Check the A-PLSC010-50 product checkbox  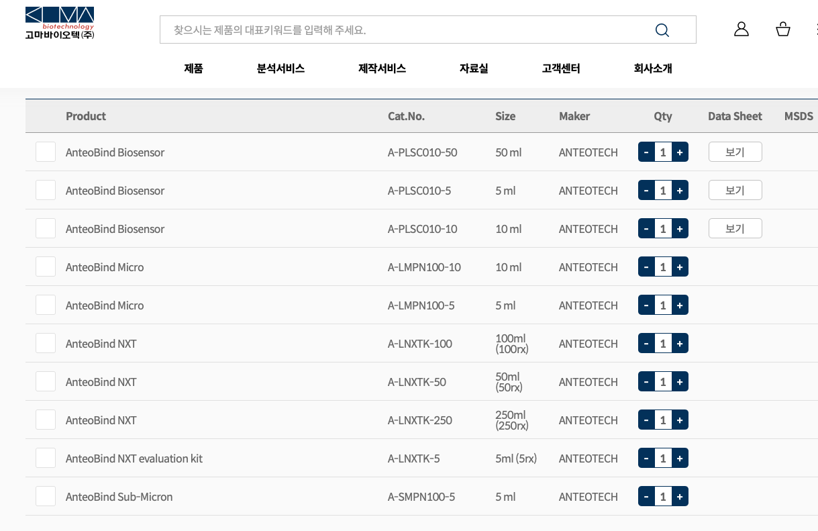tap(46, 152)
